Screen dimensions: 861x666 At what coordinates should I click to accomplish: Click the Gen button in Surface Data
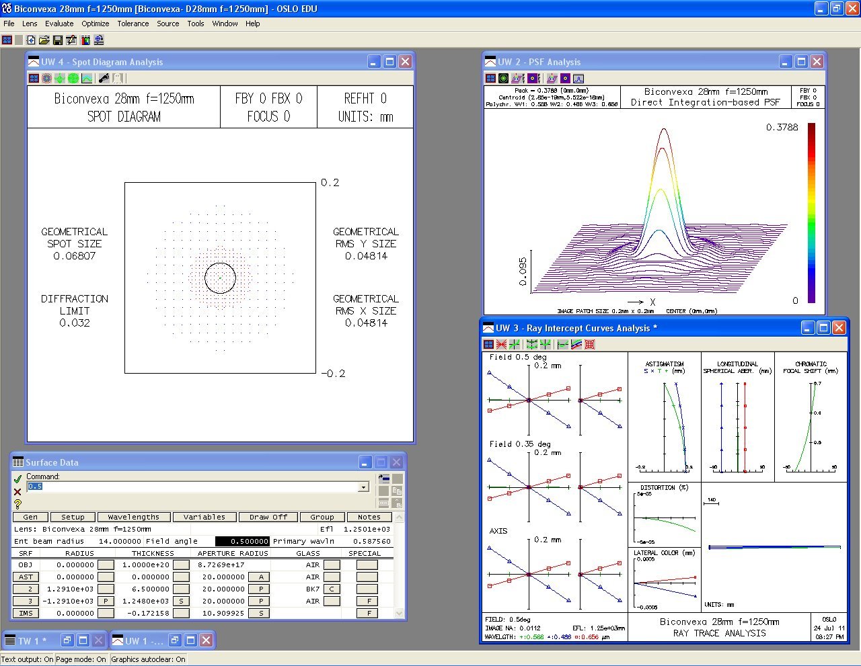click(x=30, y=517)
